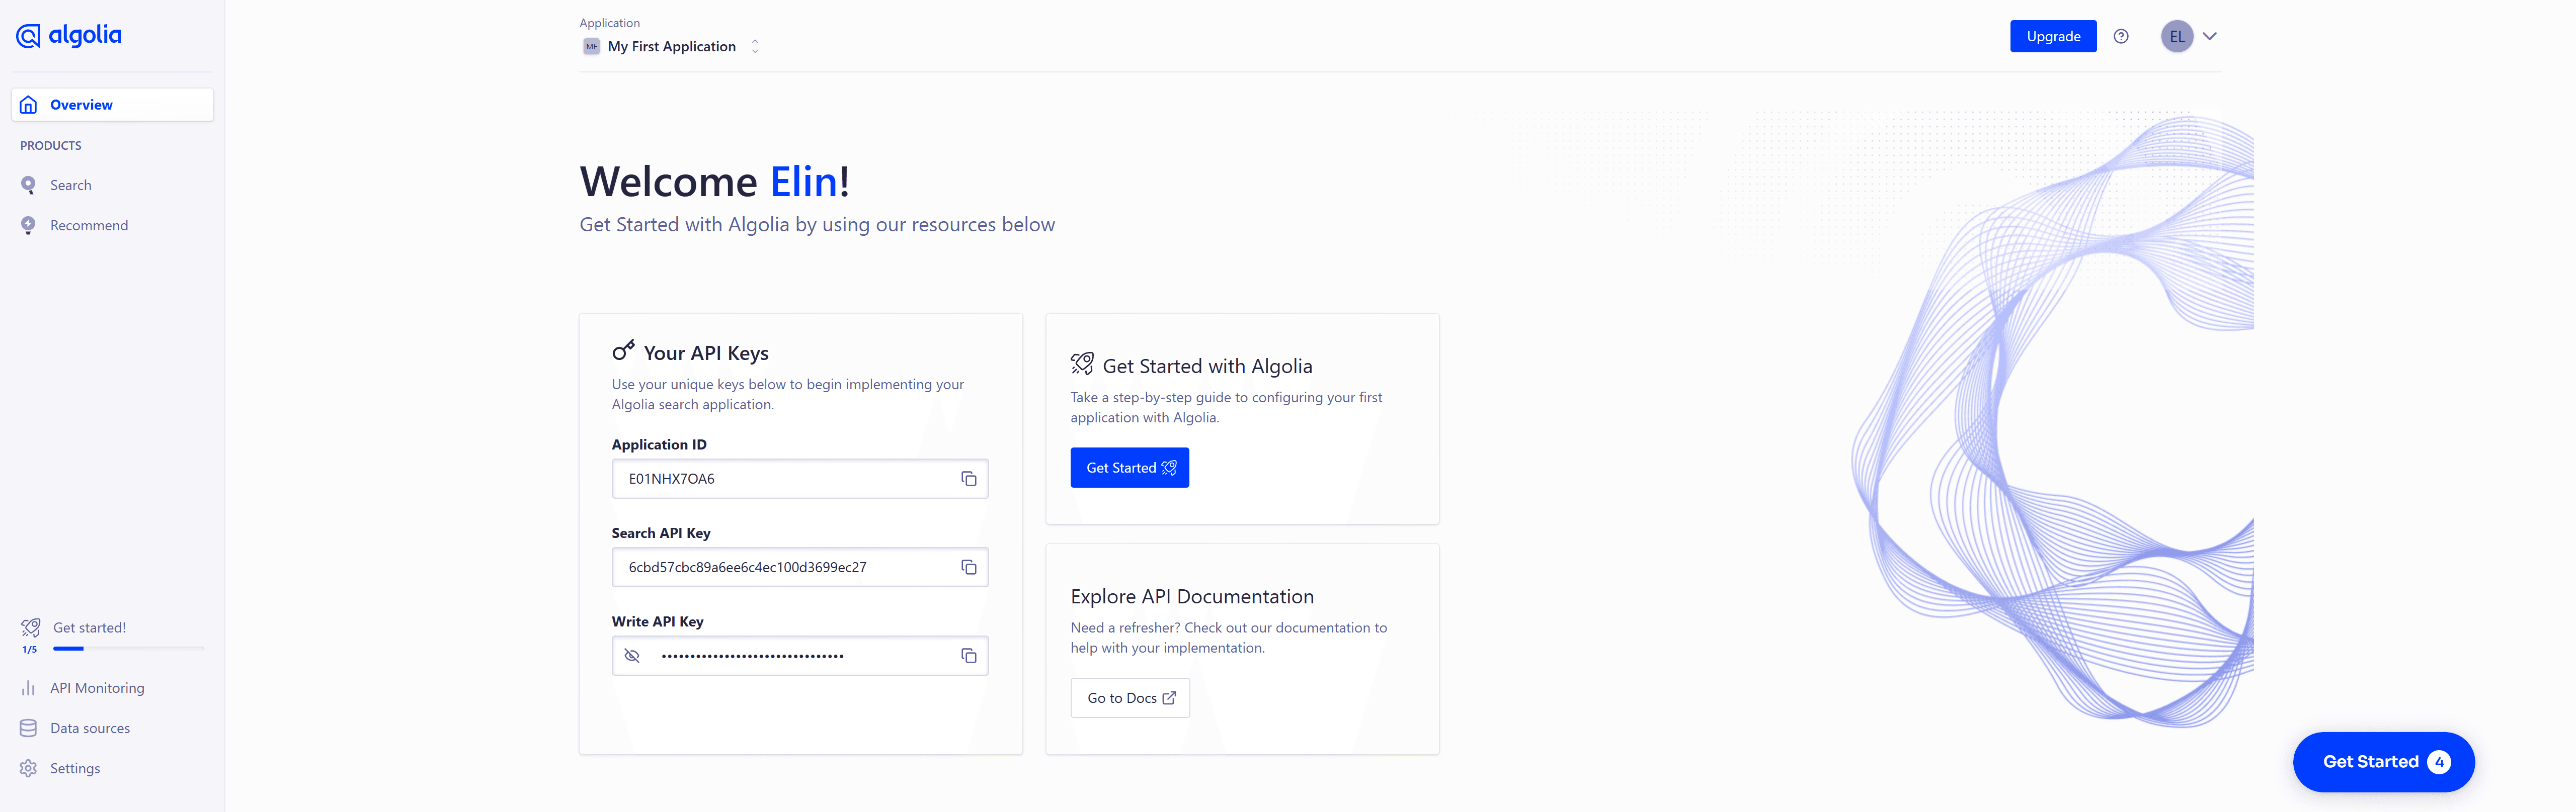
Task: Copy the Application ID
Action: [969, 480]
